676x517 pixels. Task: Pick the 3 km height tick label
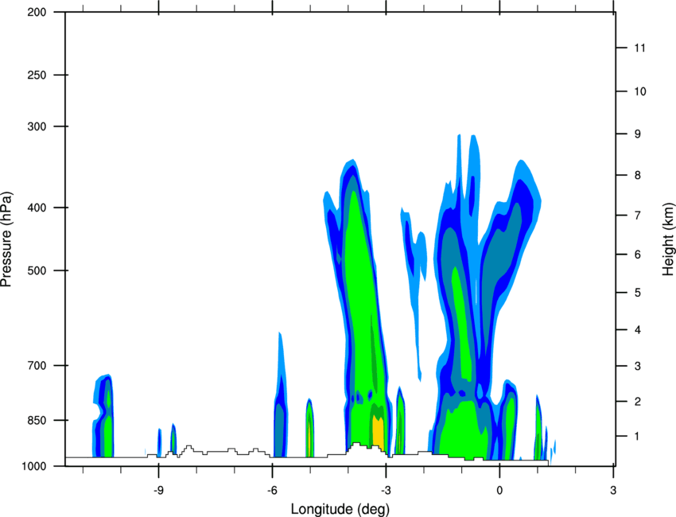(x=637, y=366)
